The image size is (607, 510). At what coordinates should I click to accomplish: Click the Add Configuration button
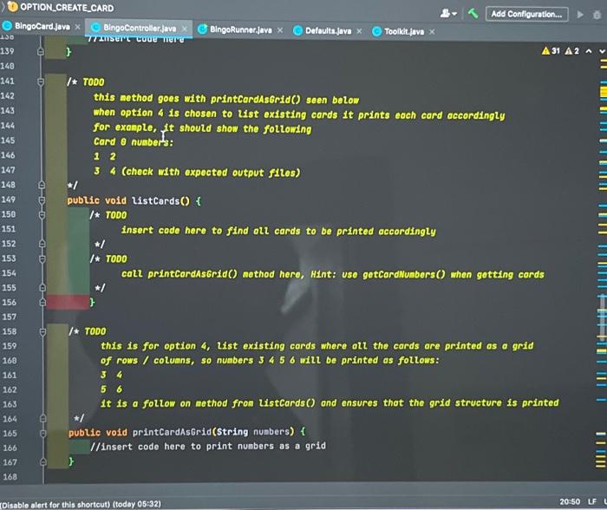tap(526, 15)
